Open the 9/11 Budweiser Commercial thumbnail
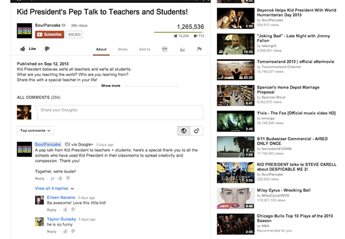The height and width of the screenshot is (239, 345). [x=236, y=147]
